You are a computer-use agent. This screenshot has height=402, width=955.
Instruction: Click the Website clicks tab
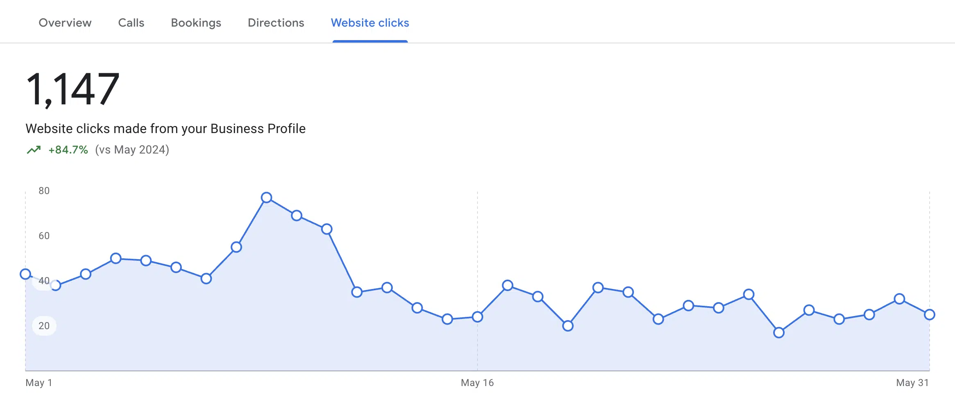370,23
